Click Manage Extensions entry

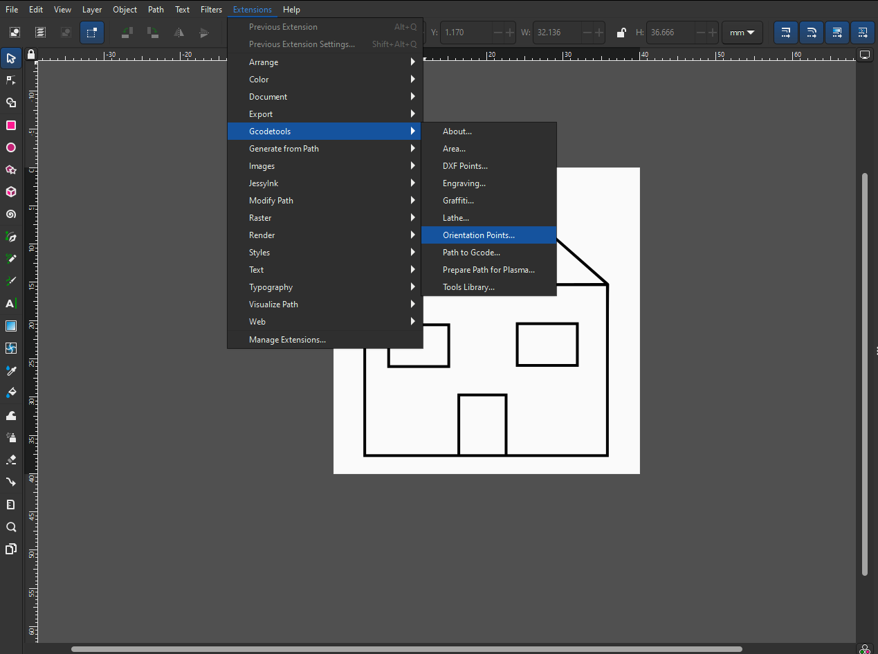pos(324,340)
